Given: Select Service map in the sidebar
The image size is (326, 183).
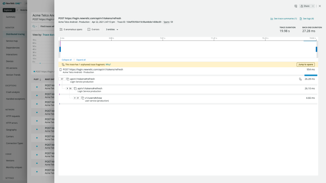Looking at the screenshot, I should [x=12, y=41].
